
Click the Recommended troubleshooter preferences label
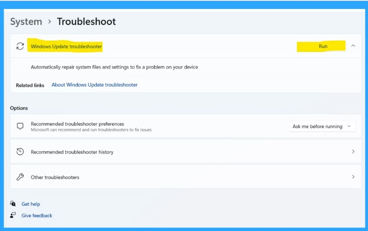(78, 124)
